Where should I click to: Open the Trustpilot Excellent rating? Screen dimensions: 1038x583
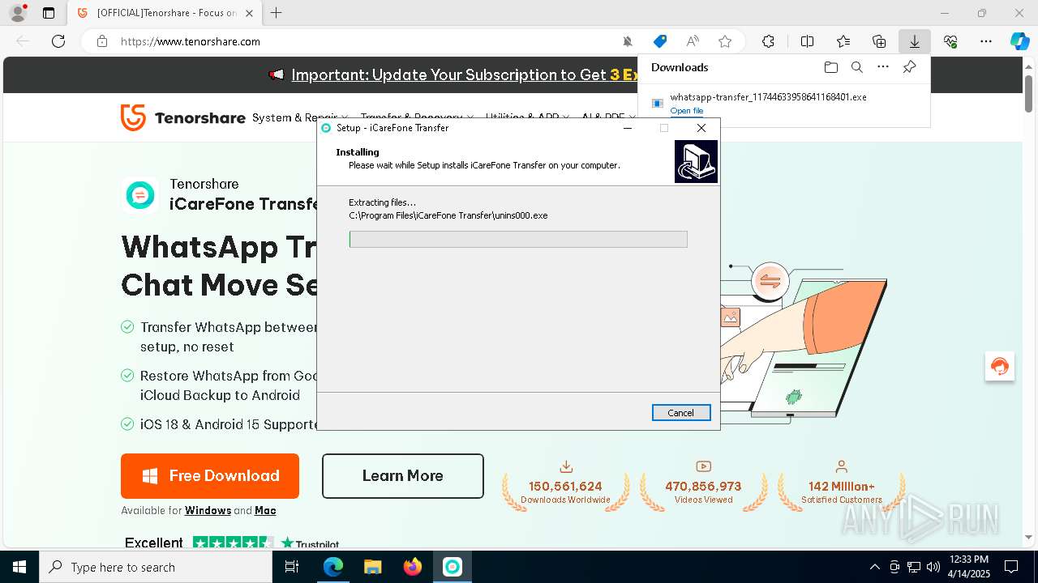(x=232, y=543)
